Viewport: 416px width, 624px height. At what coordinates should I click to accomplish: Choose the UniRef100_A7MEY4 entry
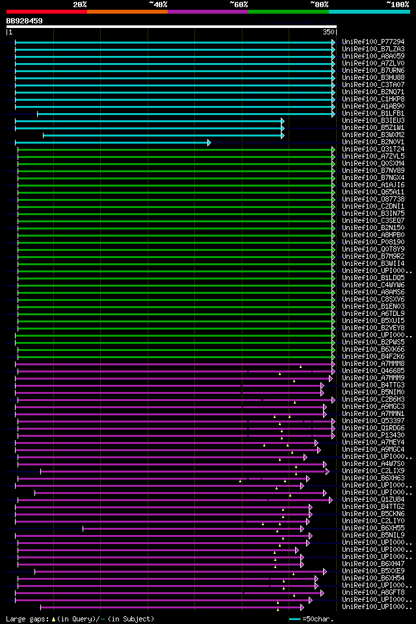[x=373, y=443]
